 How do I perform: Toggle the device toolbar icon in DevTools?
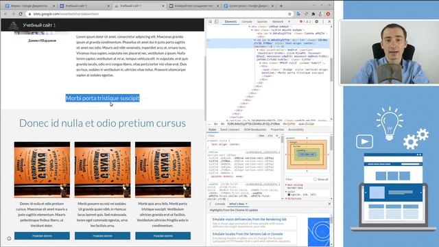coord(217,21)
